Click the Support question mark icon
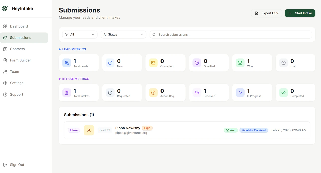 [x=5, y=95]
